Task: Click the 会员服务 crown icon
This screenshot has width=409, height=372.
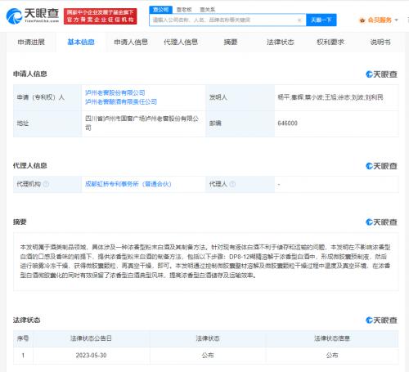Action: (x=362, y=20)
